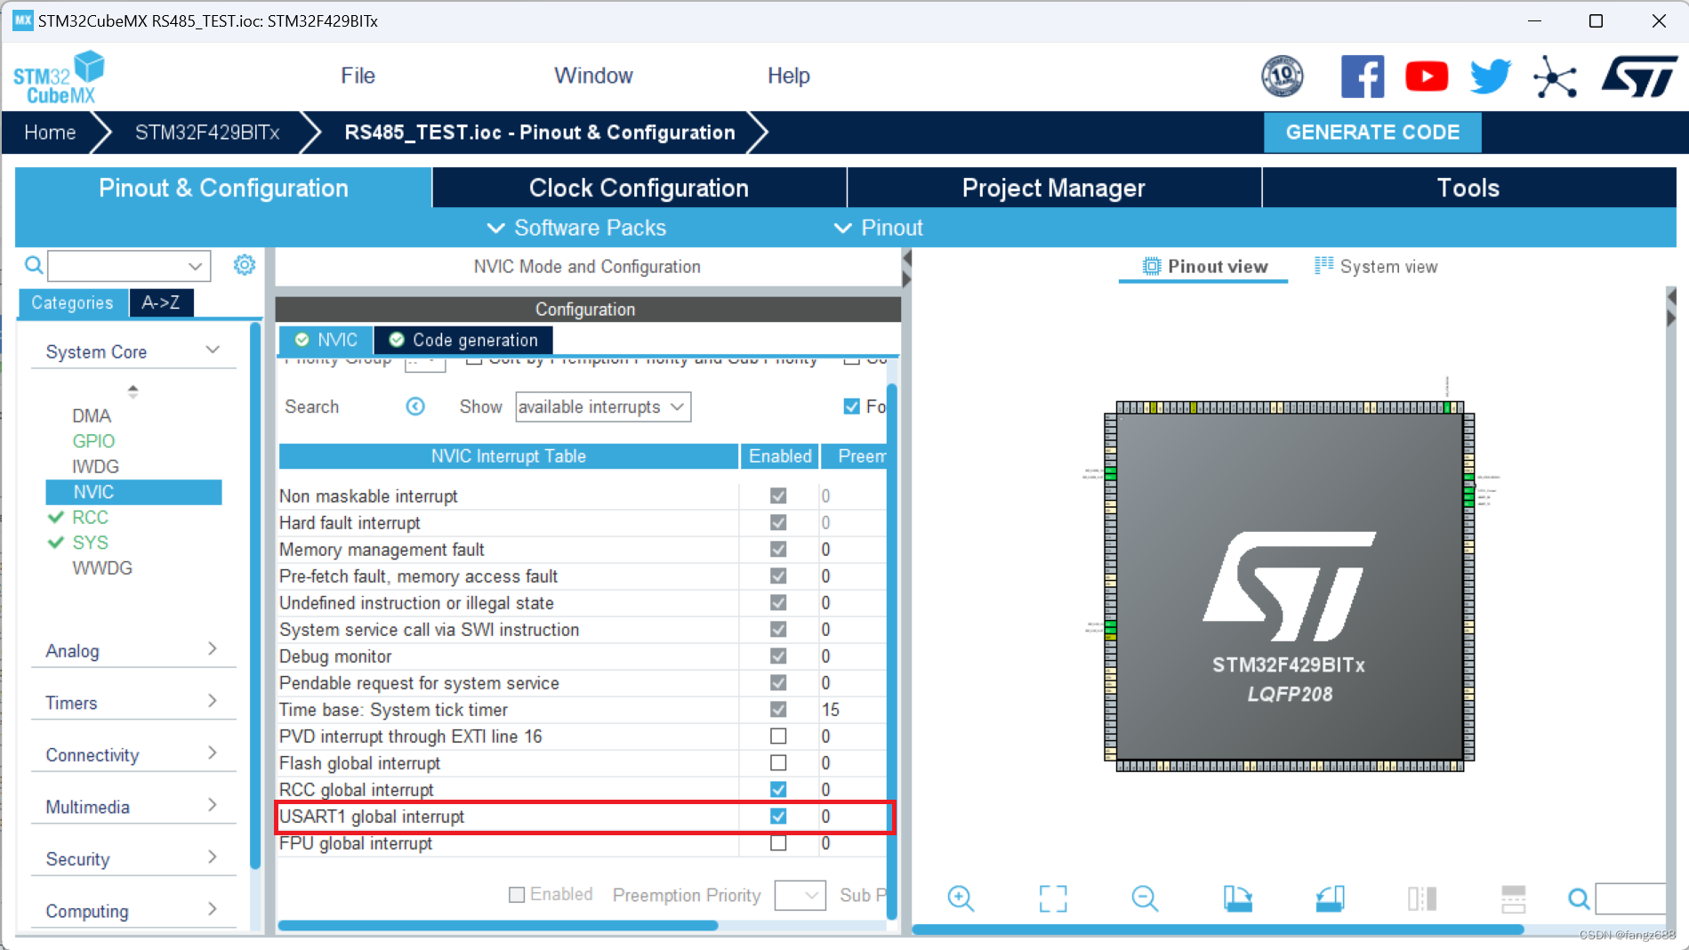Toggle the horizontal layout icon in pinout toolbar
Screen dimensions: 1689x950
tap(1513, 898)
